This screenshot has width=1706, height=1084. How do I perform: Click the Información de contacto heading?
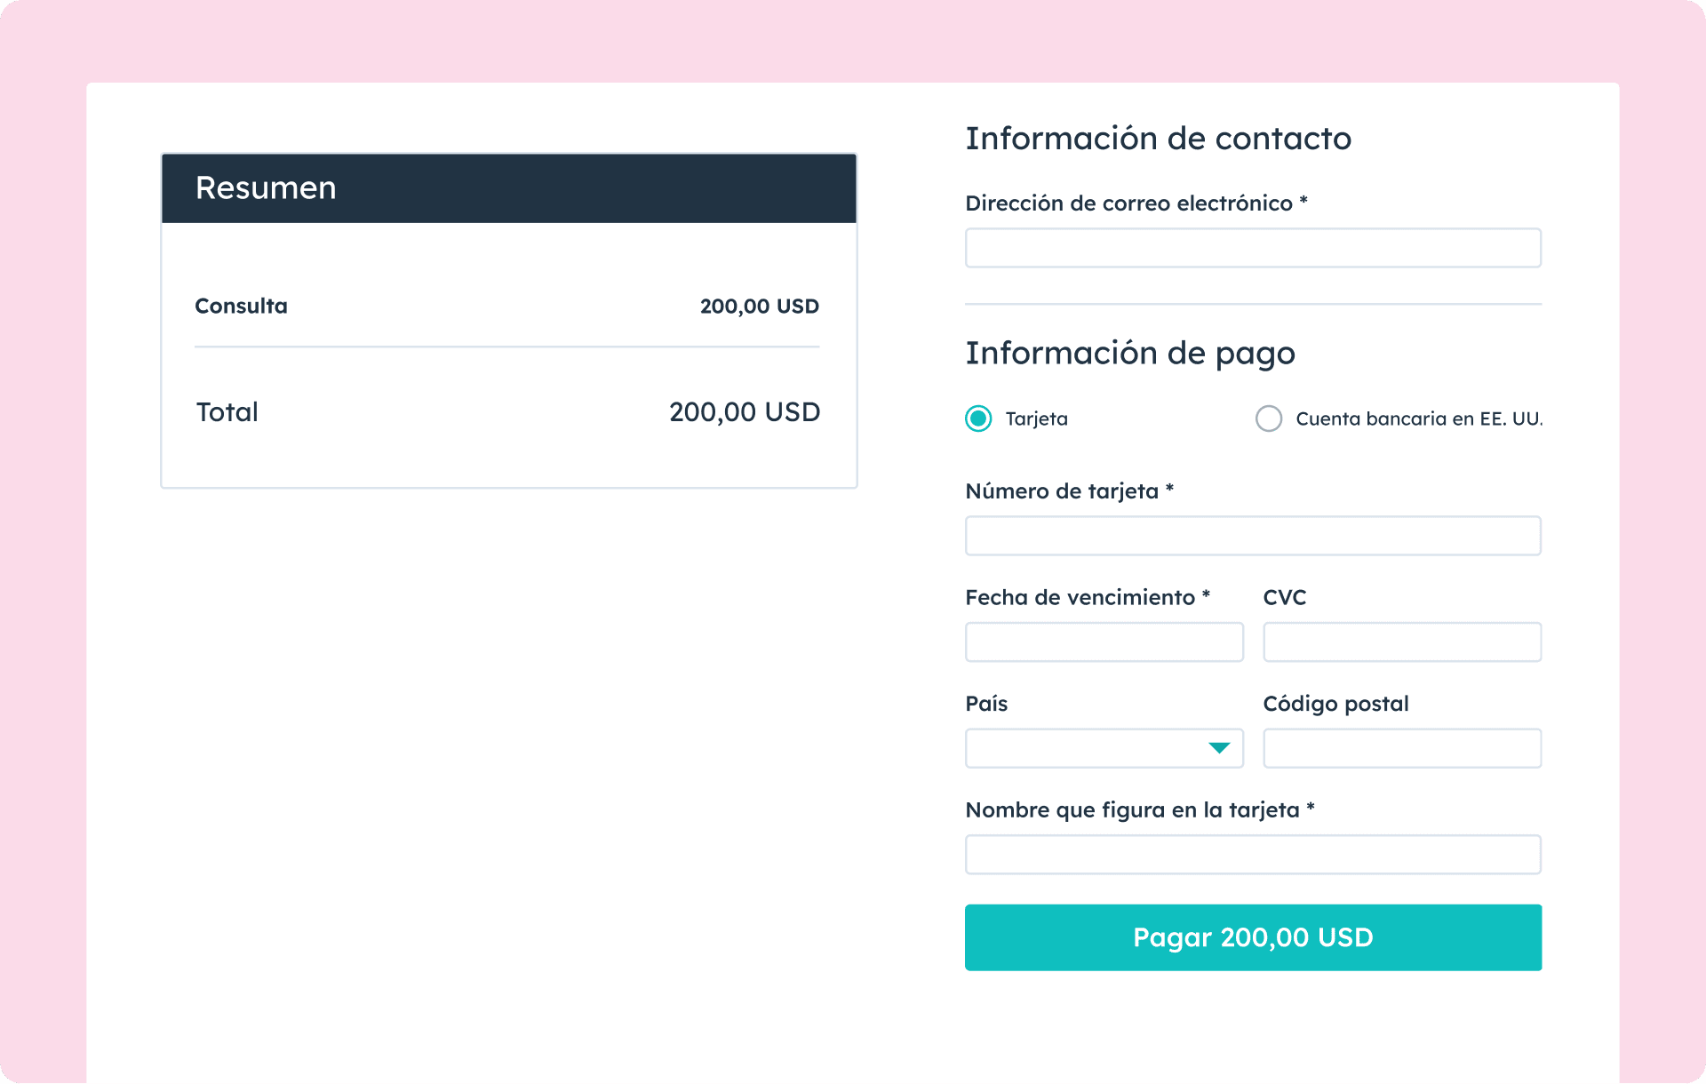(x=1159, y=139)
